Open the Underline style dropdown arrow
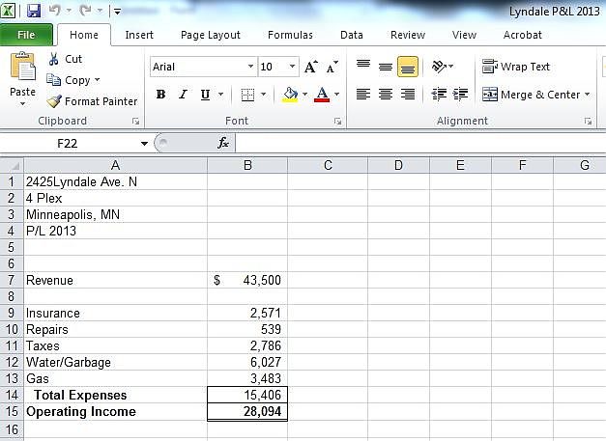Image resolution: width=606 pixels, height=441 pixels. [x=220, y=95]
